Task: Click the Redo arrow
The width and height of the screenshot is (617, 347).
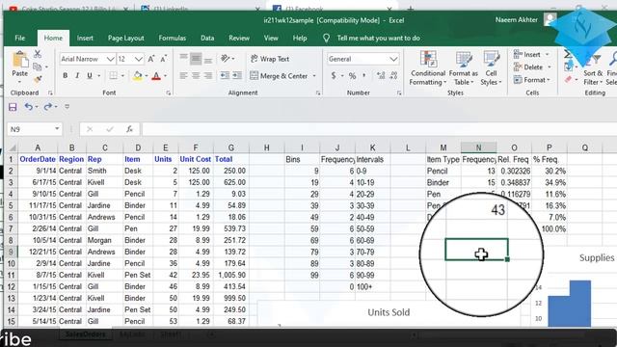Action: point(47,107)
